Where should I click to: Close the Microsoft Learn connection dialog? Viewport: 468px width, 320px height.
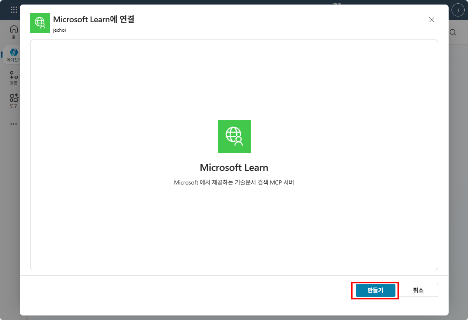(x=432, y=20)
